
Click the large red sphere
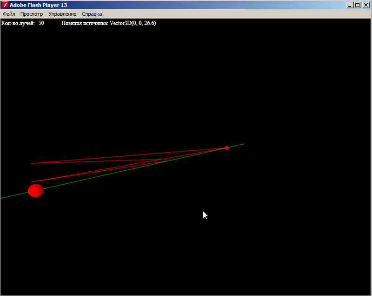click(x=36, y=190)
